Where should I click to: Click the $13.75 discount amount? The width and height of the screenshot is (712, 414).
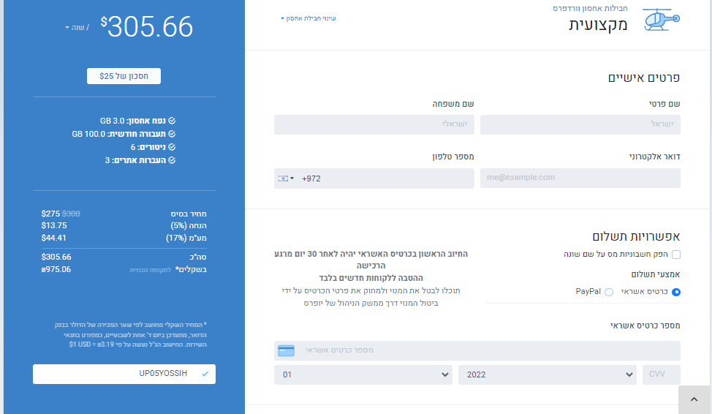(54, 225)
